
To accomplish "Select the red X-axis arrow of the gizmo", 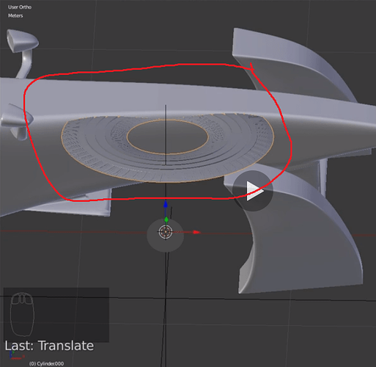I will [196, 232].
